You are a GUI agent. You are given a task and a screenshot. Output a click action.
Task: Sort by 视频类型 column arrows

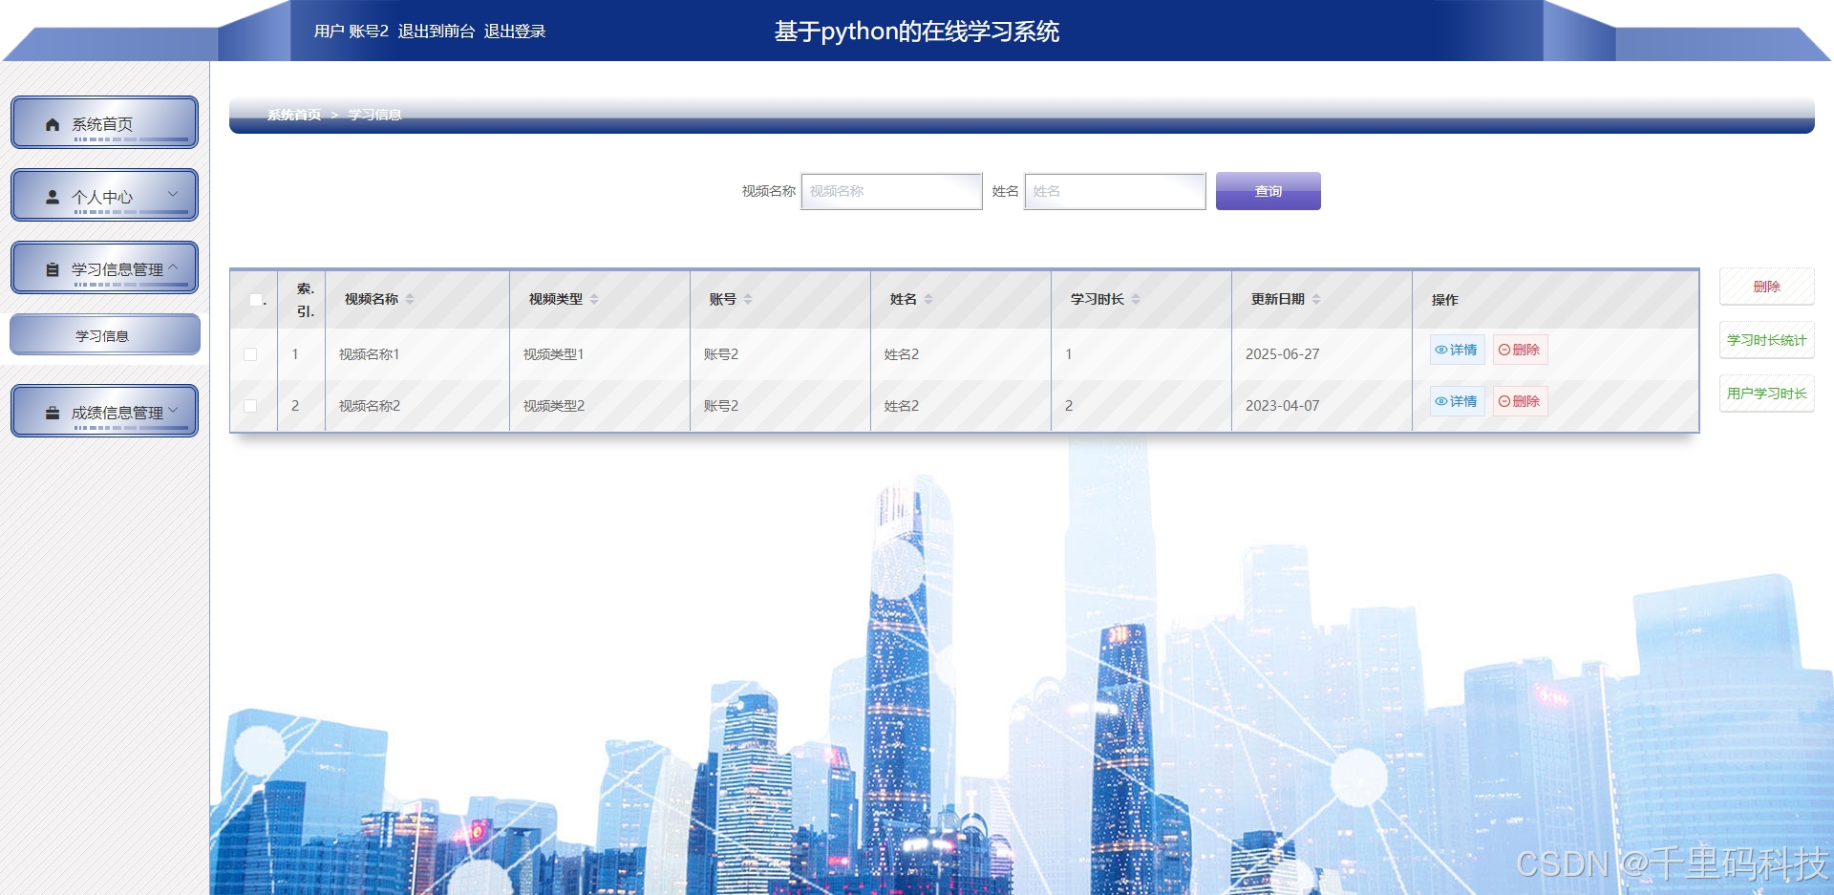594,299
